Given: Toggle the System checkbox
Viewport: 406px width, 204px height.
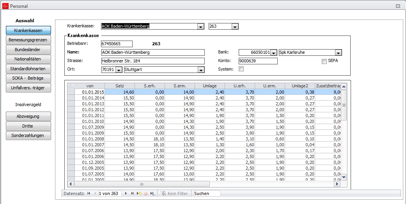Looking at the screenshot, I should tap(241, 69).
